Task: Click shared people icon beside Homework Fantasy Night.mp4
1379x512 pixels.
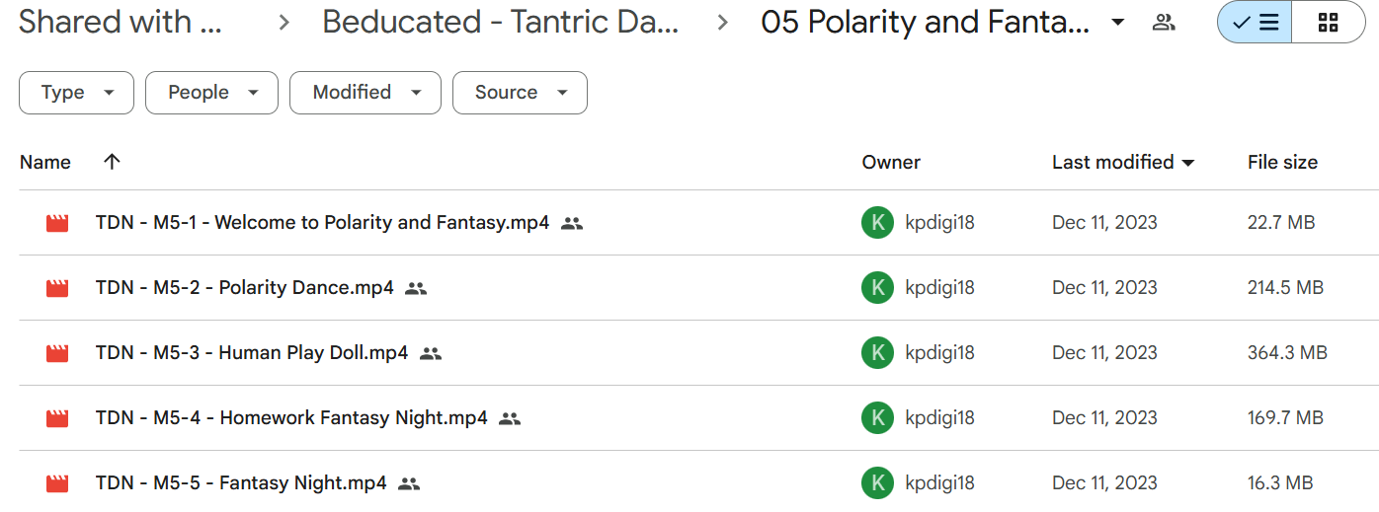Action: pyautogui.click(x=510, y=418)
